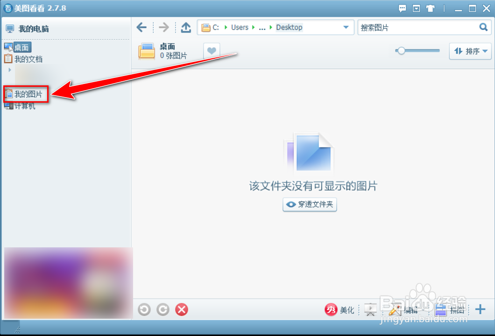
Task: Click the Desktop path segment
Action: [289, 28]
